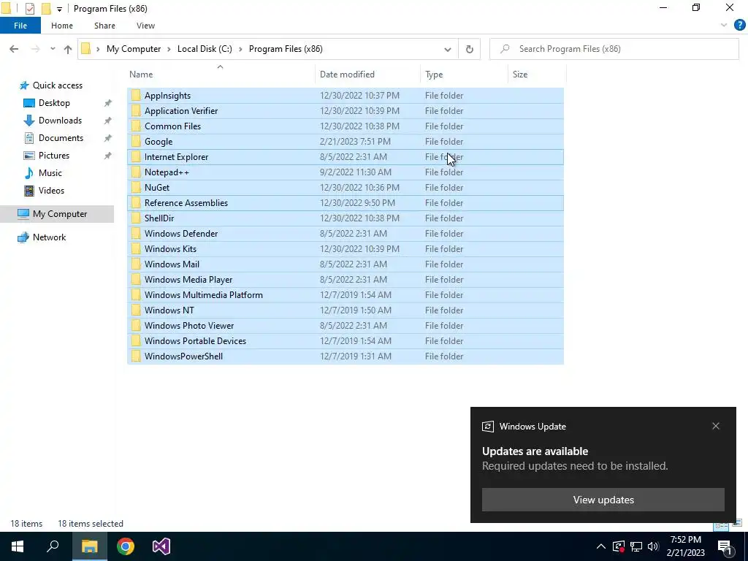Open the Customize Quick Access Toolbar dropdown

(59, 9)
